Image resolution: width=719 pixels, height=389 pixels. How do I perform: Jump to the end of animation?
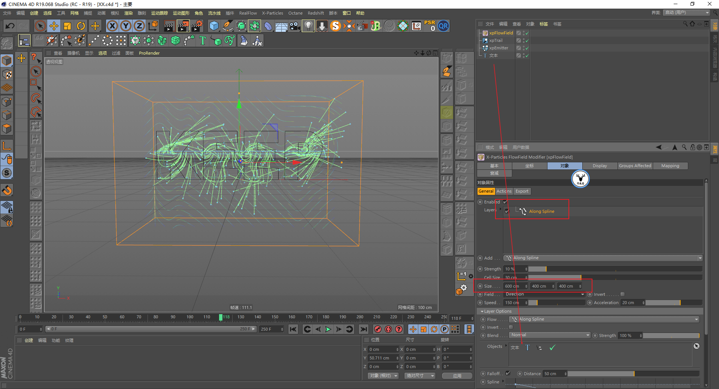coord(363,329)
